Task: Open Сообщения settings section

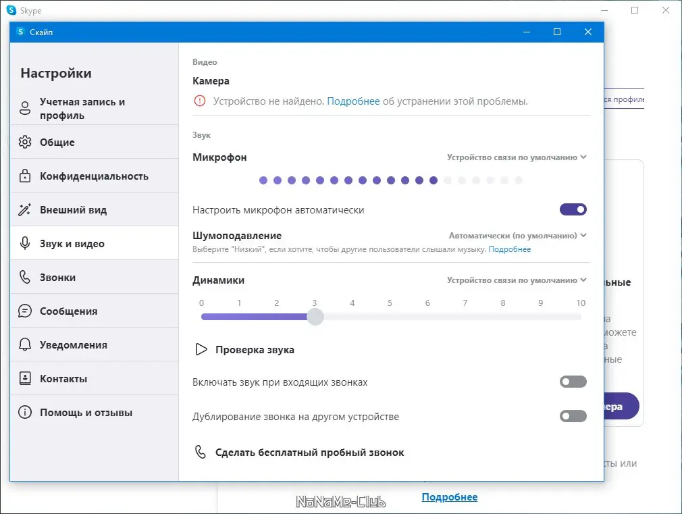Action: (x=95, y=311)
